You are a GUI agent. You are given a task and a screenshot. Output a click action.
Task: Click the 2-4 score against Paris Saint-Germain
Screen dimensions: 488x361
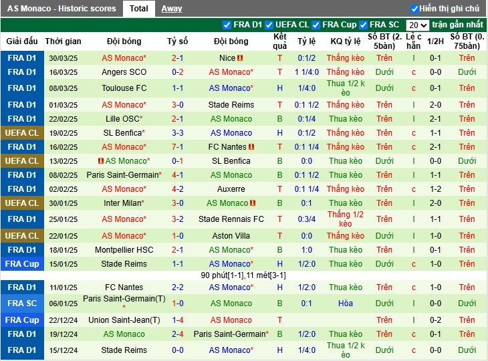click(x=177, y=334)
